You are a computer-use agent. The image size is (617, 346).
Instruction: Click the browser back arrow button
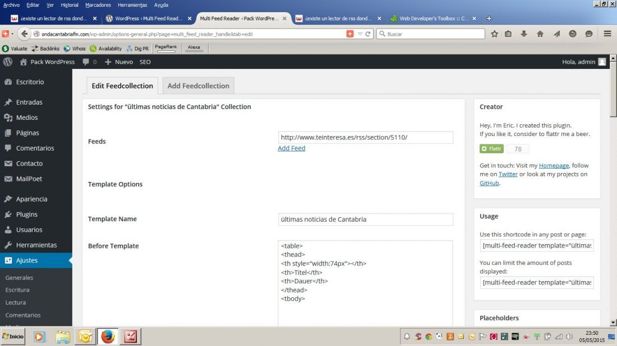pyautogui.click(x=24, y=34)
